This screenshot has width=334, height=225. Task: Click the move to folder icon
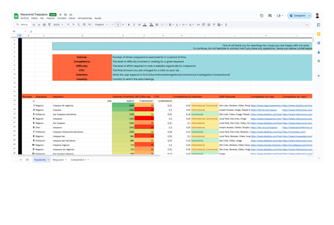point(66,15)
